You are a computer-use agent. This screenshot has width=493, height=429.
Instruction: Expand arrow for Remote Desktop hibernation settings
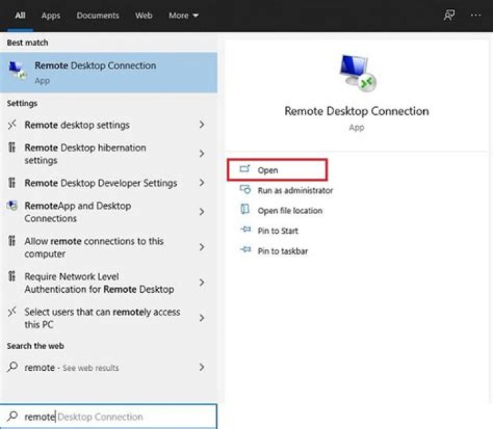[x=202, y=154]
